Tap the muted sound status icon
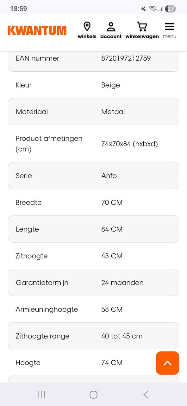The height and width of the screenshot is (406, 187). tap(144, 9)
